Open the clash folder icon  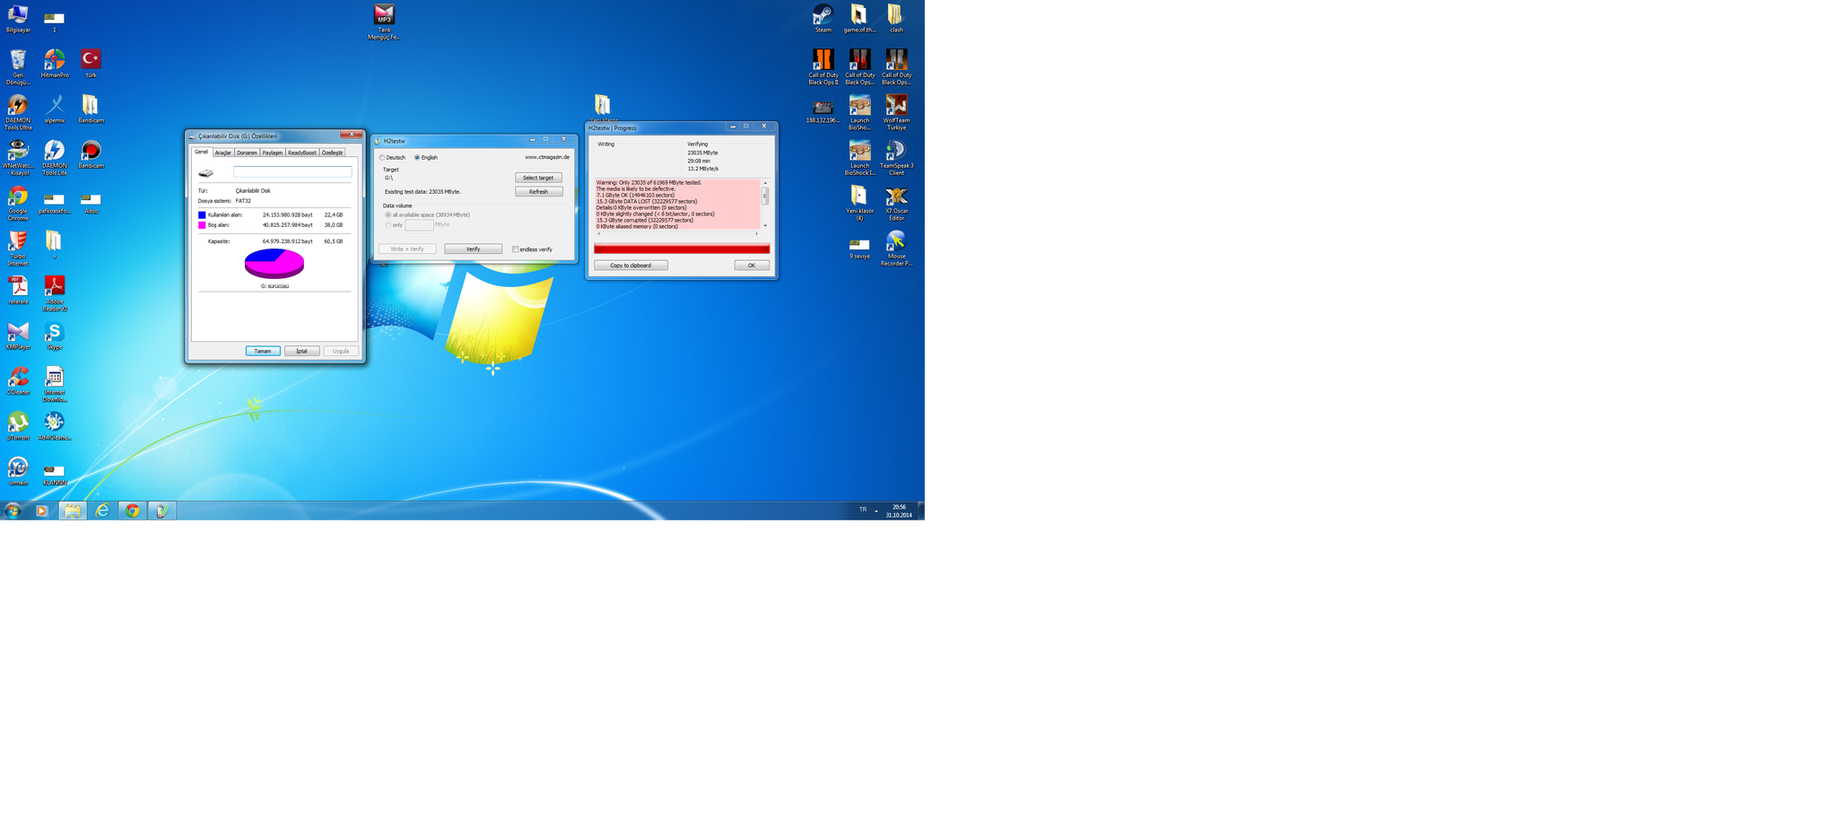click(x=896, y=18)
